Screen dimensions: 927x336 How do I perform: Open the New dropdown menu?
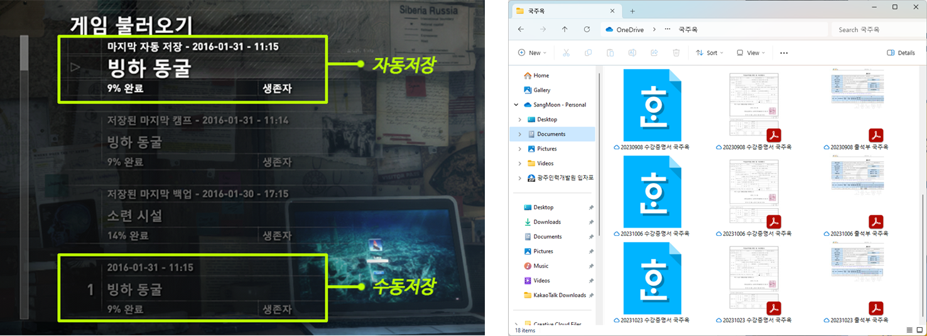coord(531,53)
